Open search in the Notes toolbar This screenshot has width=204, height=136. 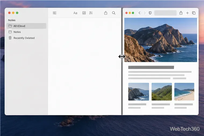[x=114, y=13]
